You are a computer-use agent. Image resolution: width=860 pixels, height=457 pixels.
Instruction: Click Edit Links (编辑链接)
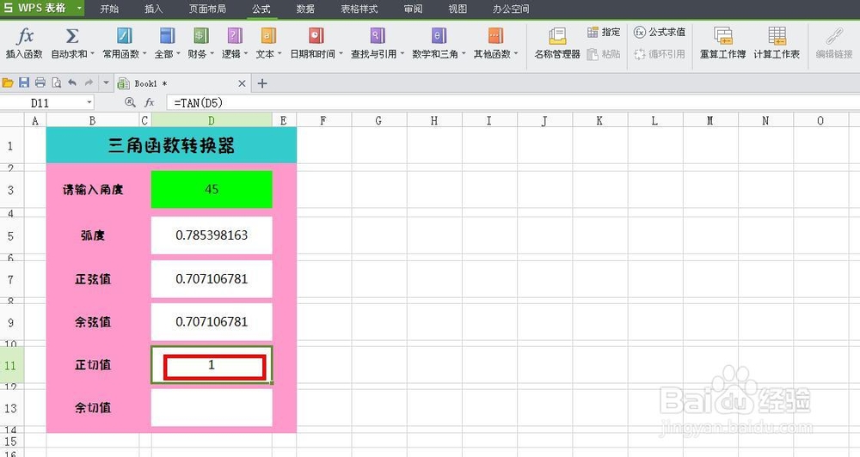click(x=834, y=43)
